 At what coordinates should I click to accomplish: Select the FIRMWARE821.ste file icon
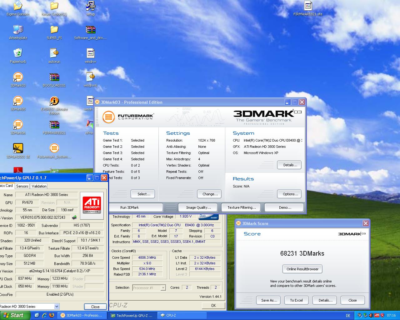pos(308,6)
